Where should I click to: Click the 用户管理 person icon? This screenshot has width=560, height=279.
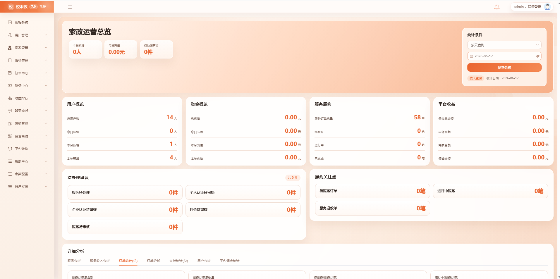click(10, 35)
